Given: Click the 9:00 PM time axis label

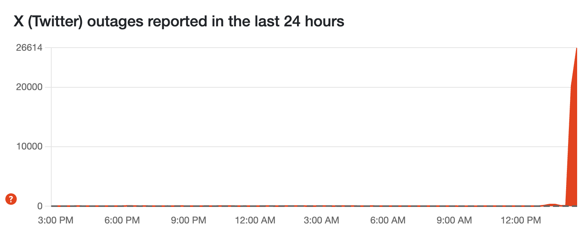Looking at the screenshot, I should point(189,221).
